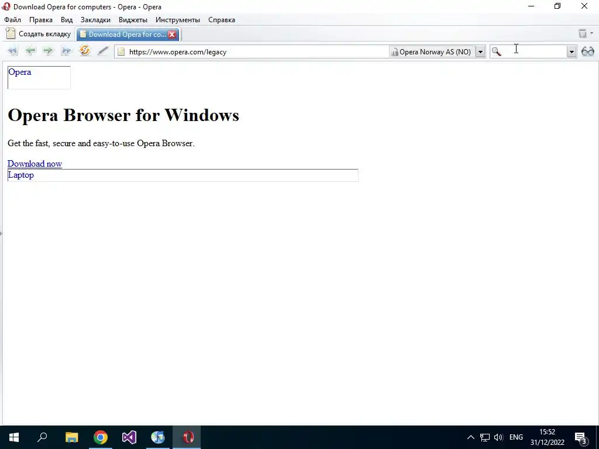Open the Виджеты menu
The width and height of the screenshot is (599, 449).
click(x=133, y=20)
